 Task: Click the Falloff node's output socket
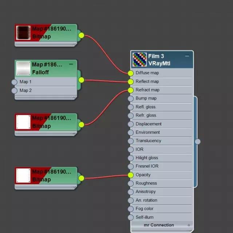pos(82,80)
